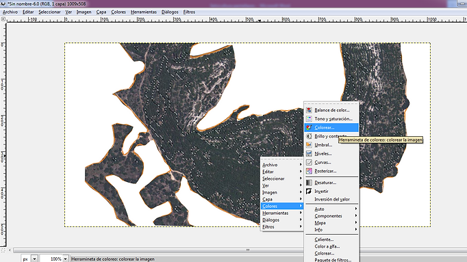Choose Color a alfa... in the submenu

[x=331, y=246]
